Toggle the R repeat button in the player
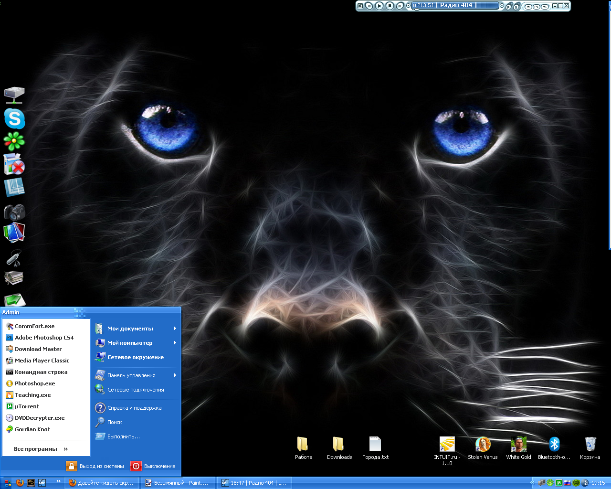This screenshot has height=489, width=611. coord(509,7)
